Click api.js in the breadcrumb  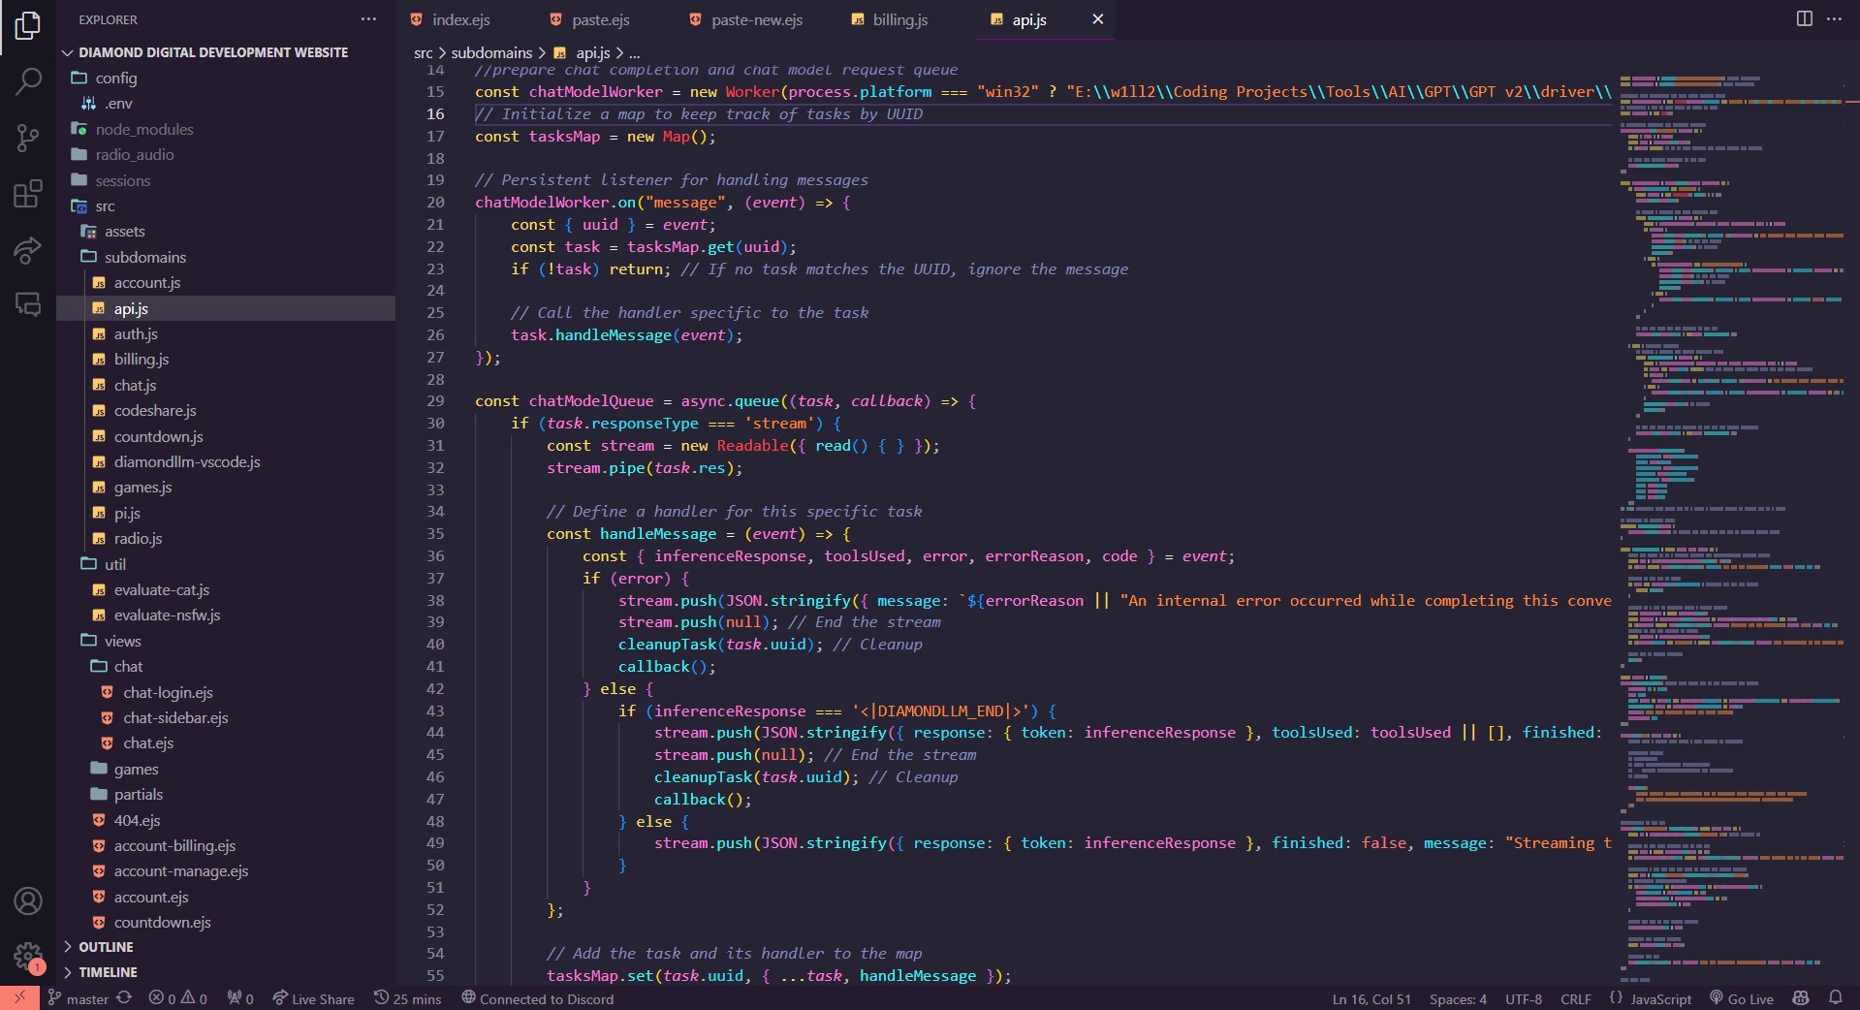tap(592, 52)
